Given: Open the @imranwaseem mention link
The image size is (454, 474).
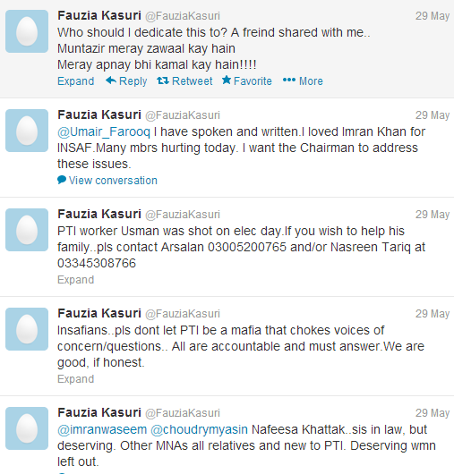Looking at the screenshot, I should coord(102,429).
